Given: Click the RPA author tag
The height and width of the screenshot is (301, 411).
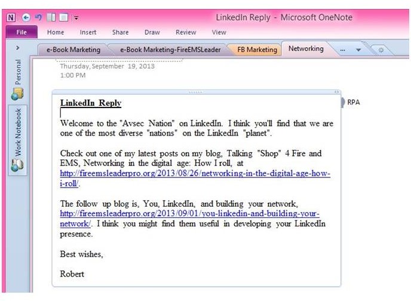Looking at the screenshot, I should pos(353,102).
